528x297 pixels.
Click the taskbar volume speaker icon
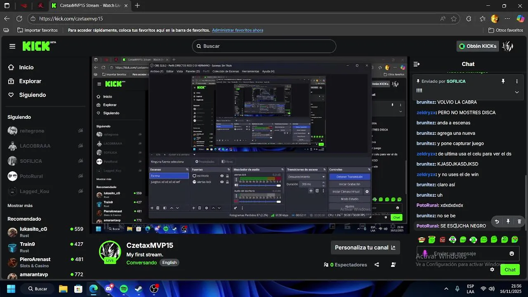tap(492, 289)
